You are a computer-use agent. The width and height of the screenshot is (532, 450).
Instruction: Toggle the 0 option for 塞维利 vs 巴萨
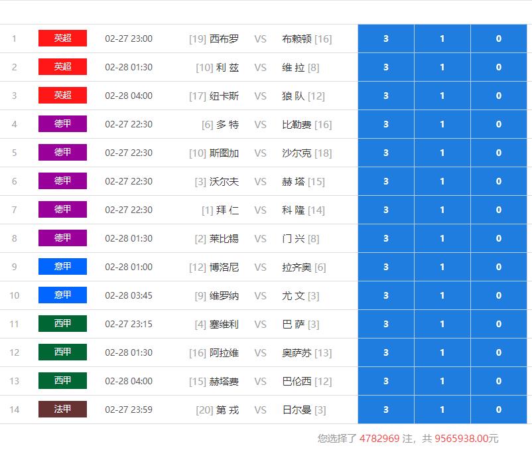click(499, 324)
